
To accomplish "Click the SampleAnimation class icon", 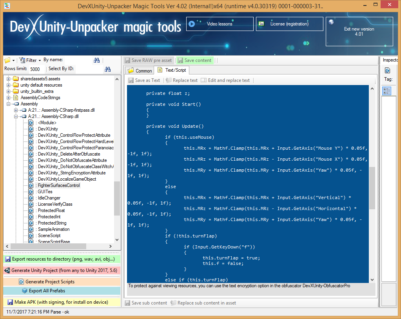I will (31, 229).
